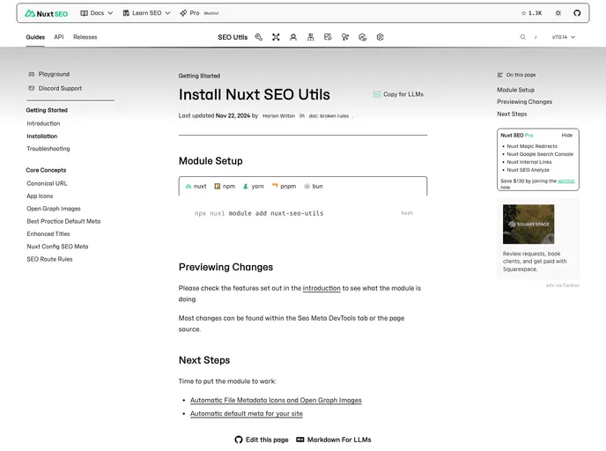Open the SEO Route Rules guide
606x451 pixels.
coord(49,259)
